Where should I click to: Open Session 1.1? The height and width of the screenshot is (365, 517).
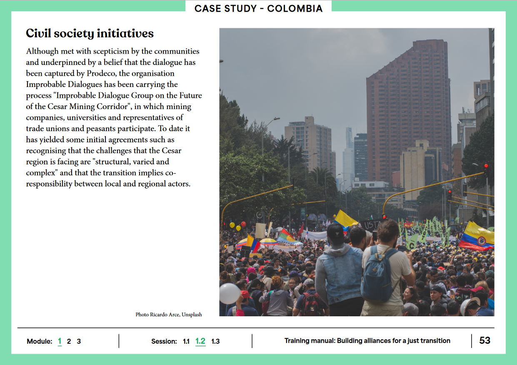[186, 341]
